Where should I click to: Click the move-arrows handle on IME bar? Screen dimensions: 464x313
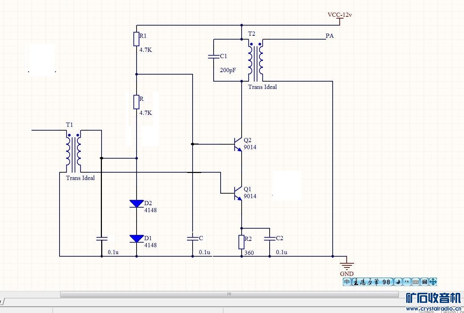[x=433, y=281]
